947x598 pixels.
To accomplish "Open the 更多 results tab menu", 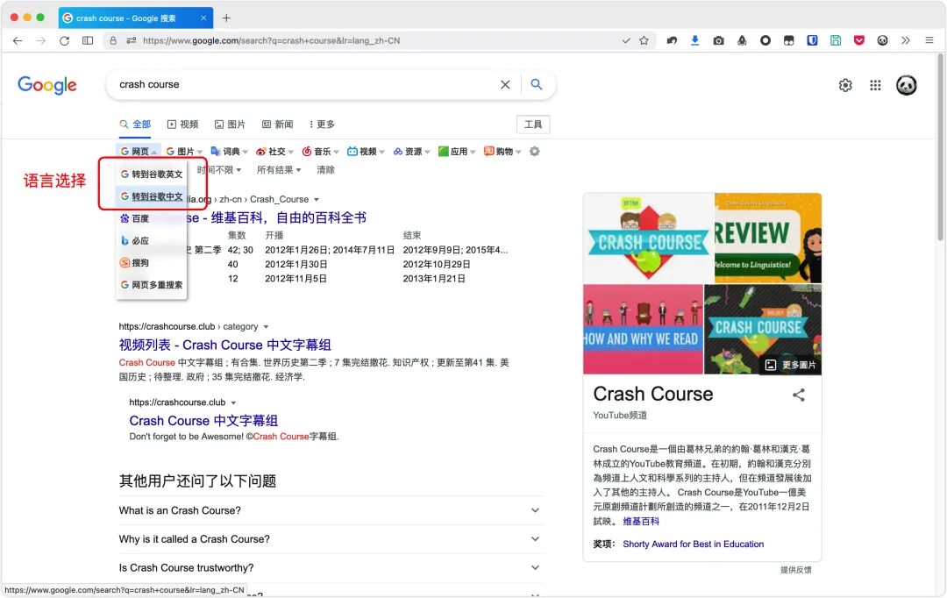I will [x=321, y=125].
